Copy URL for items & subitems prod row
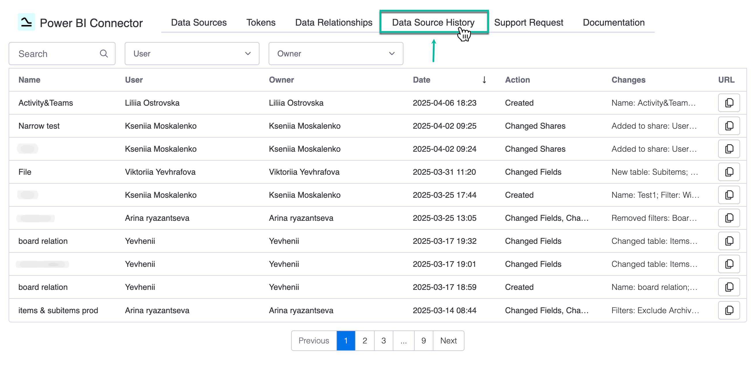The height and width of the screenshot is (384, 751). pos(729,310)
